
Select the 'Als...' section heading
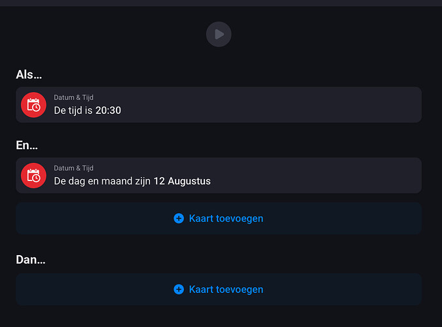(29, 75)
